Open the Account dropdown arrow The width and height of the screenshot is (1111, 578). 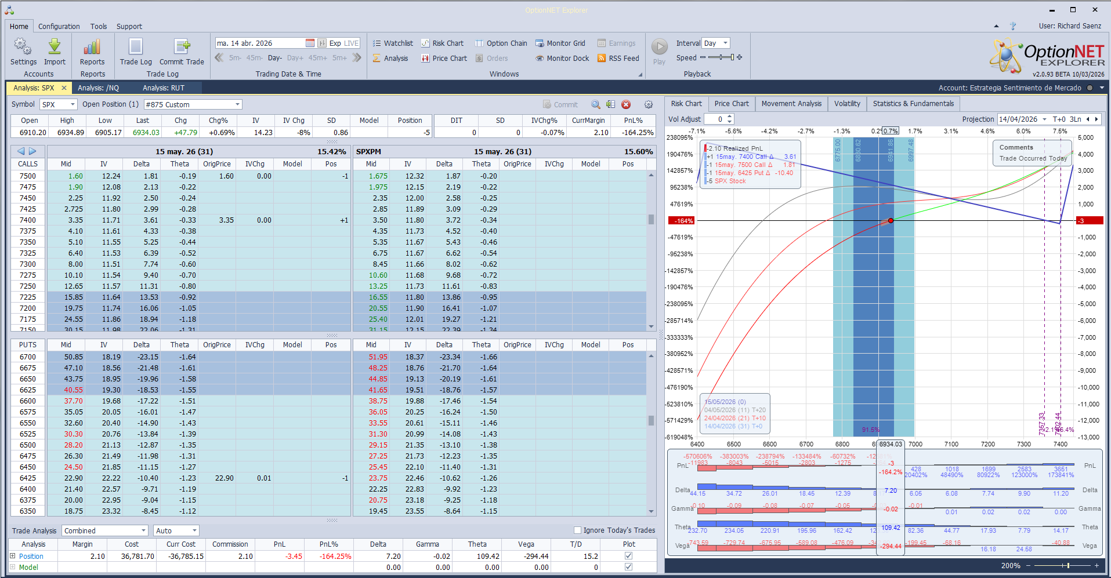(1102, 88)
